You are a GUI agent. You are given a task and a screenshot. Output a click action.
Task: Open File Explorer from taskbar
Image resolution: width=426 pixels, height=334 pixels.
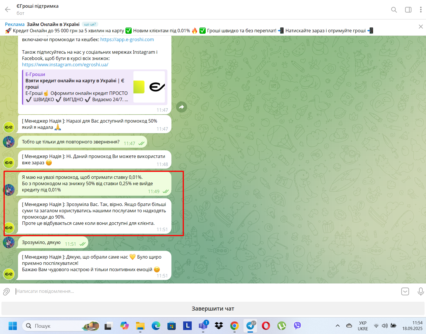click(140, 326)
